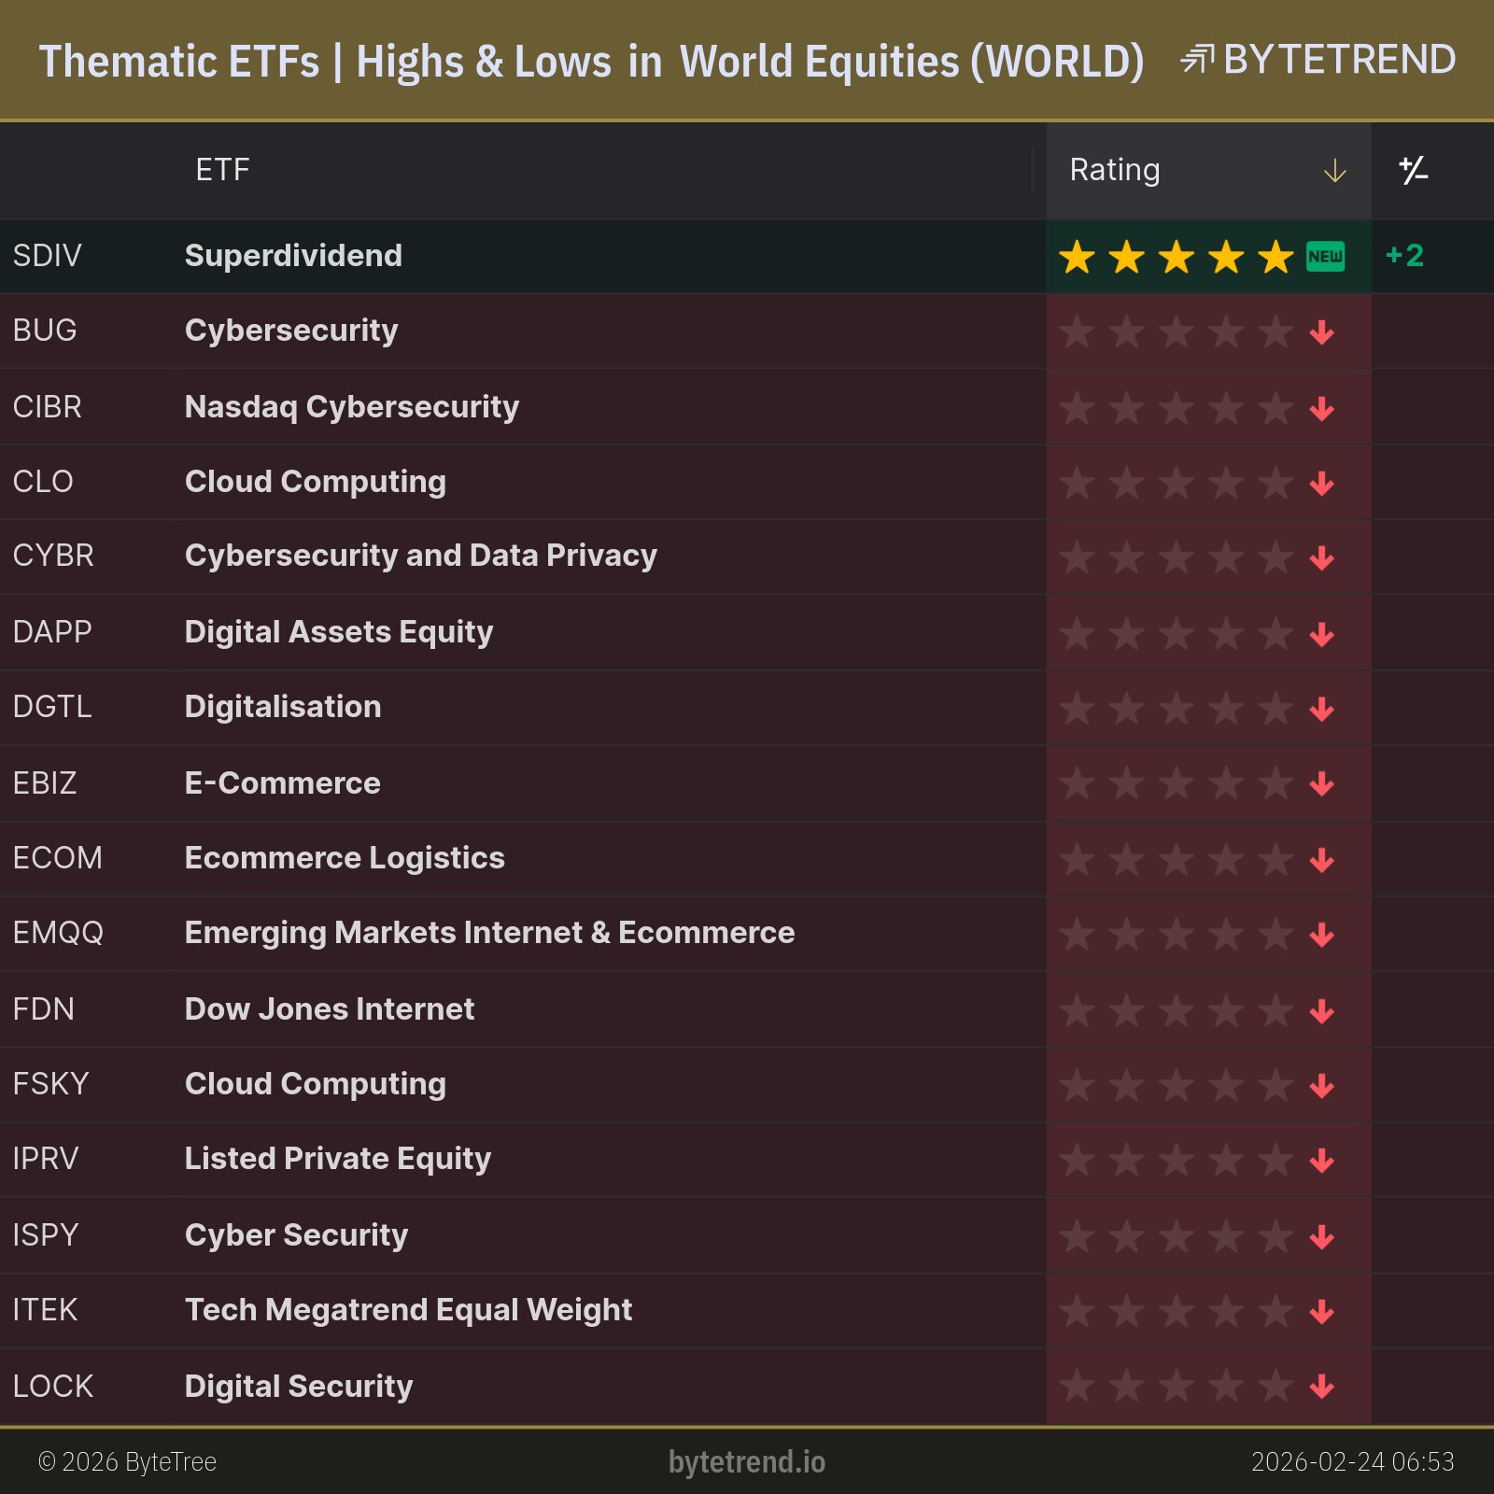Image resolution: width=1494 pixels, height=1494 pixels.
Task: Click the dimmed star rating for Cybersecurity (BUG)
Action: click(1177, 331)
